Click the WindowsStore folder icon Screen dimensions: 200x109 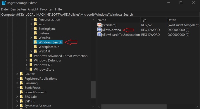click(31, 69)
